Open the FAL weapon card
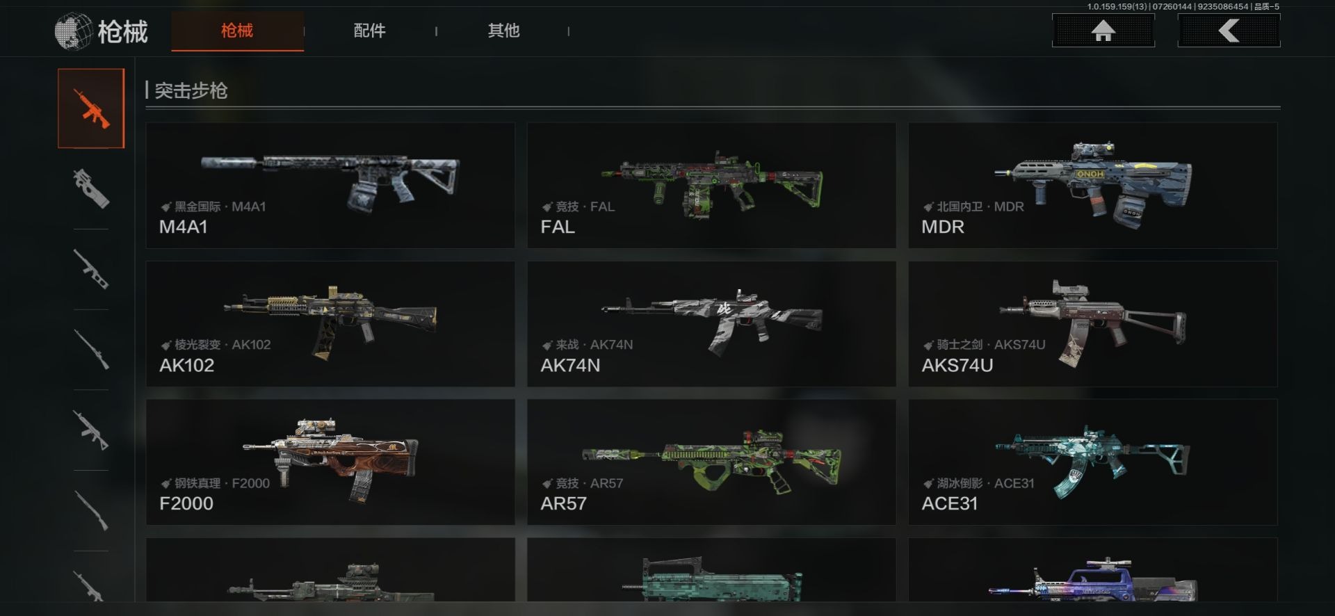Viewport: 1335px width, 616px height. pos(711,186)
